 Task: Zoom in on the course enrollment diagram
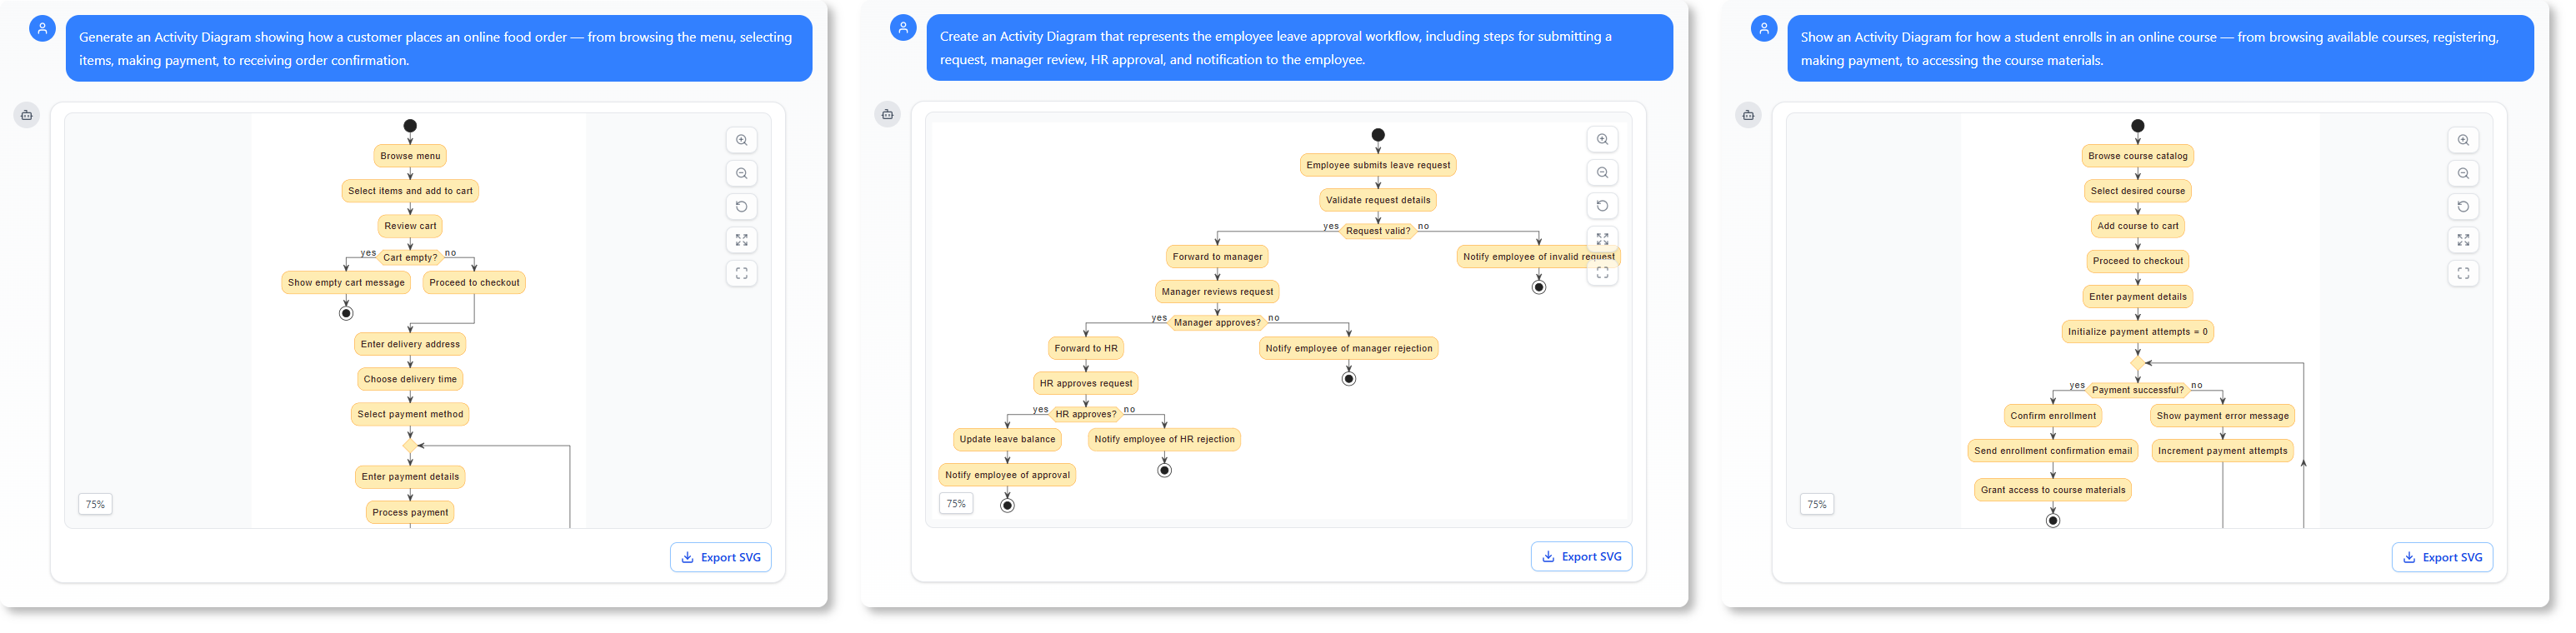(x=2463, y=140)
